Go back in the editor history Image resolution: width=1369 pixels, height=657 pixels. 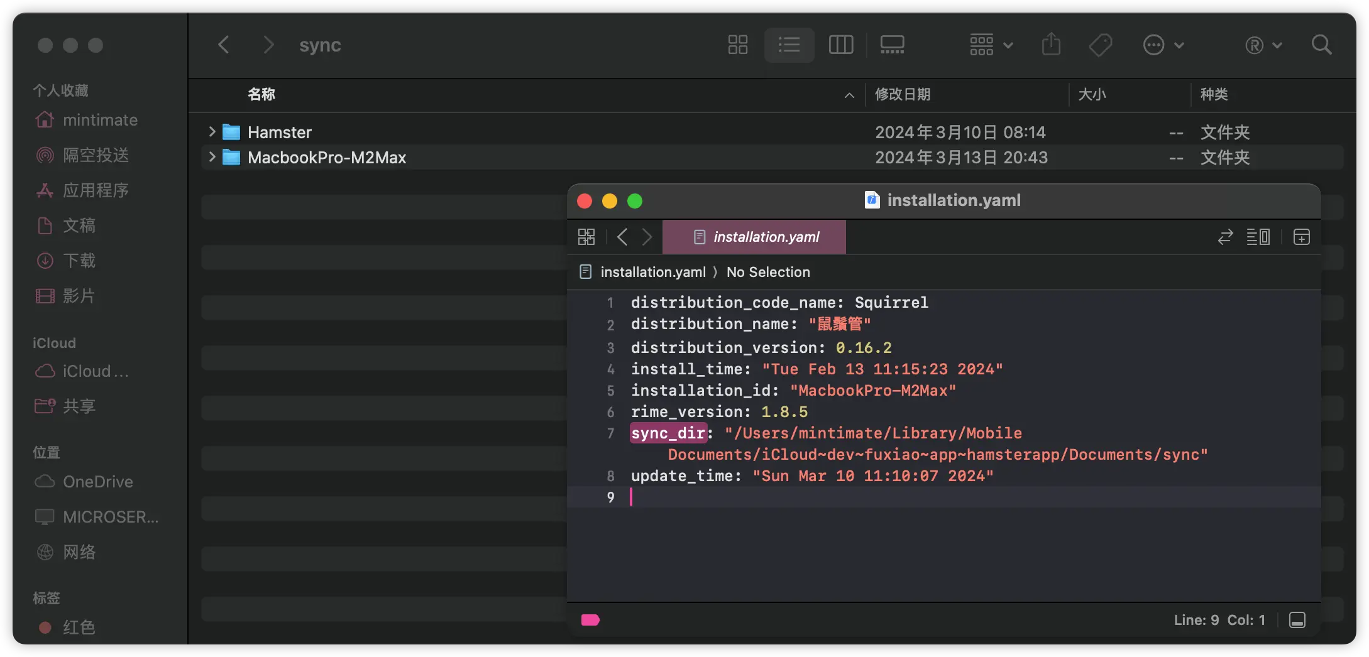point(622,237)
